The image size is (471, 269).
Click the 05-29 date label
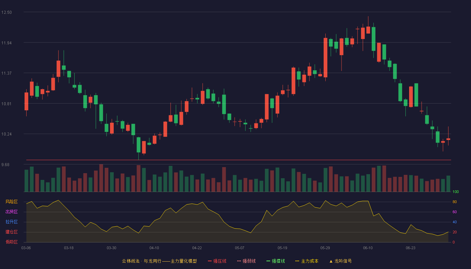[325, 248]
